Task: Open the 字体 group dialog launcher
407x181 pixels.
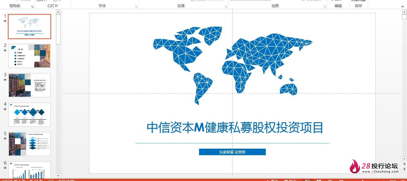Action: 136,6
